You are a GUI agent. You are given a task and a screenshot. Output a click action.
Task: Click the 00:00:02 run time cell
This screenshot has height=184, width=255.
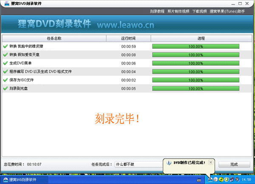[x=128, y=80]
